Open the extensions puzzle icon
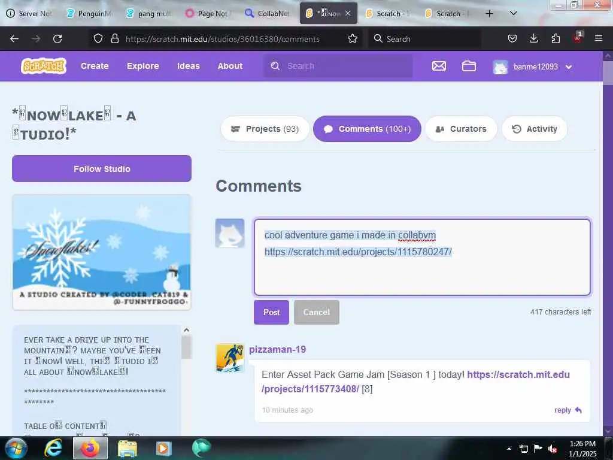This screenshot has width=613, height=460. (x=556, y=38)
